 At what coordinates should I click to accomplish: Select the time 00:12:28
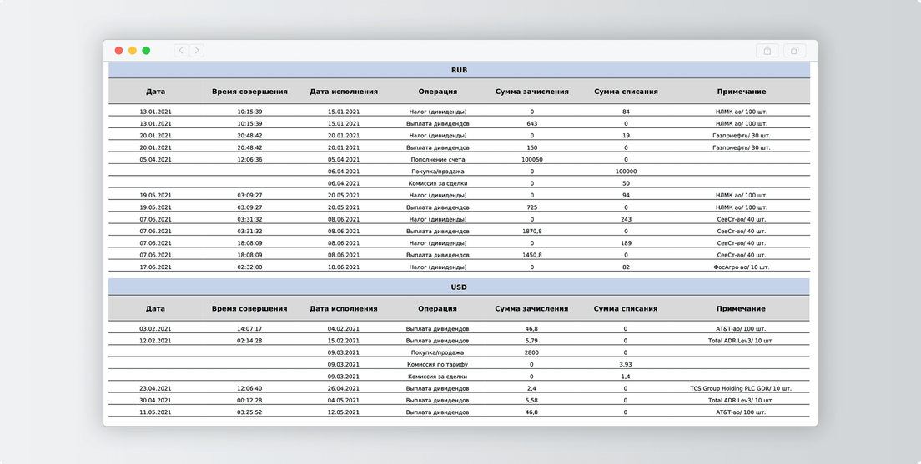249,400
